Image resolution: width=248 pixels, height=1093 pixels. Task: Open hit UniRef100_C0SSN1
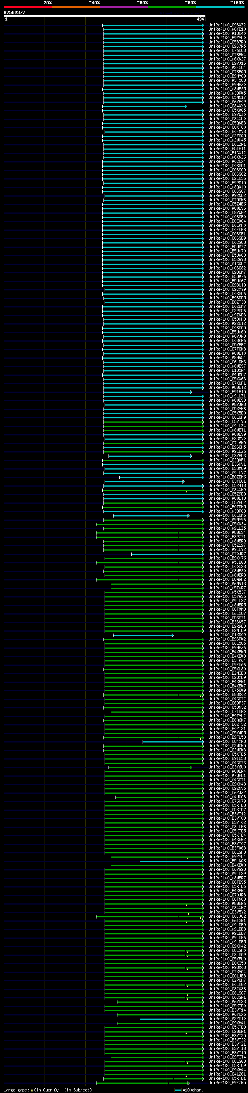click(x=227, y=998)
